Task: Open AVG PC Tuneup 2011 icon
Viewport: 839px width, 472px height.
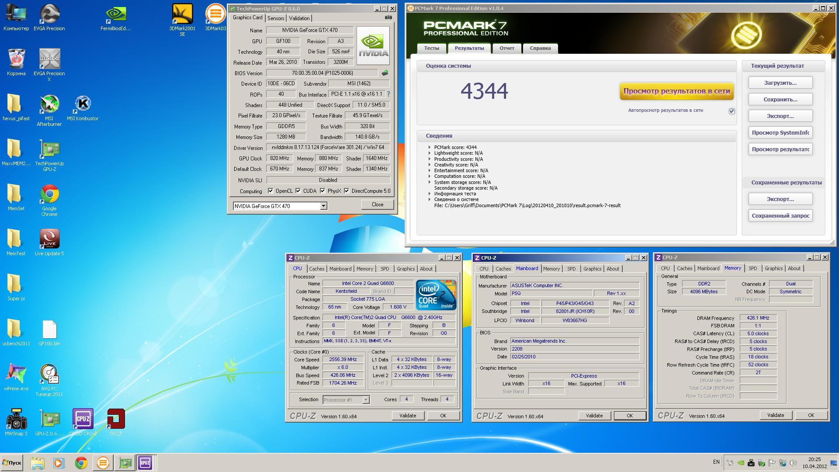Action: [x=49, y=380]
